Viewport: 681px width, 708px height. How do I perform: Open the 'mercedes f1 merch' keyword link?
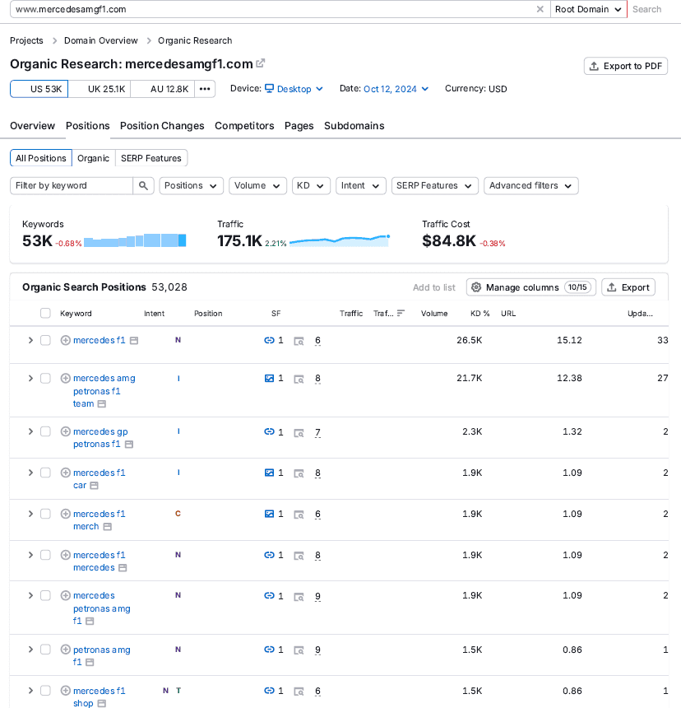100,520
